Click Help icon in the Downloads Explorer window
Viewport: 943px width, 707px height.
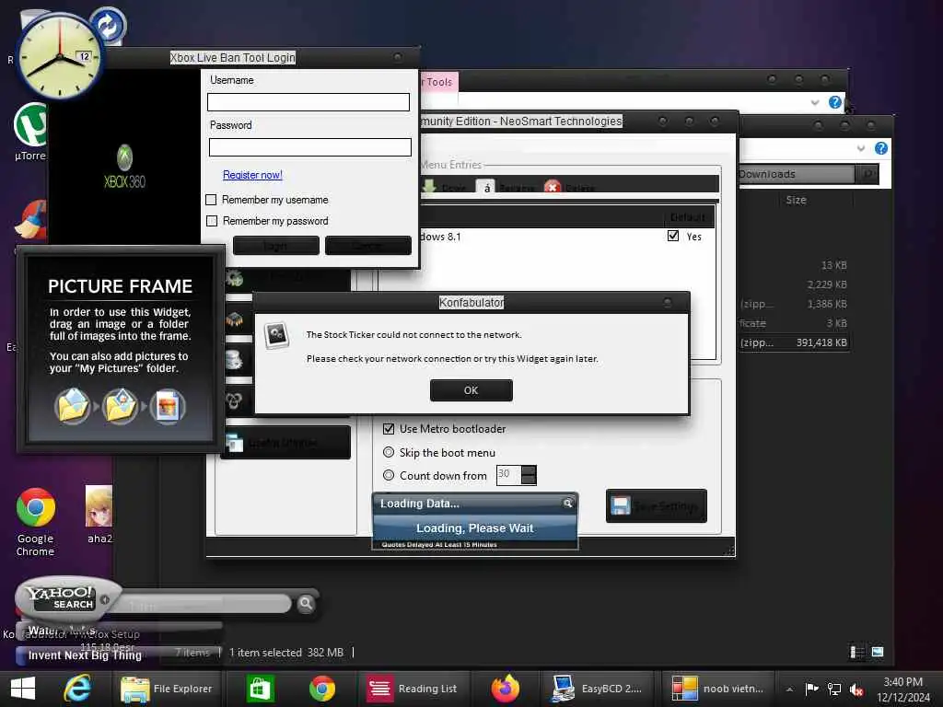coord(881,148)
